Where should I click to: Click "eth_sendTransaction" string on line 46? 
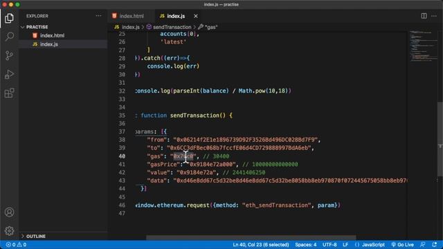point(277,205)
